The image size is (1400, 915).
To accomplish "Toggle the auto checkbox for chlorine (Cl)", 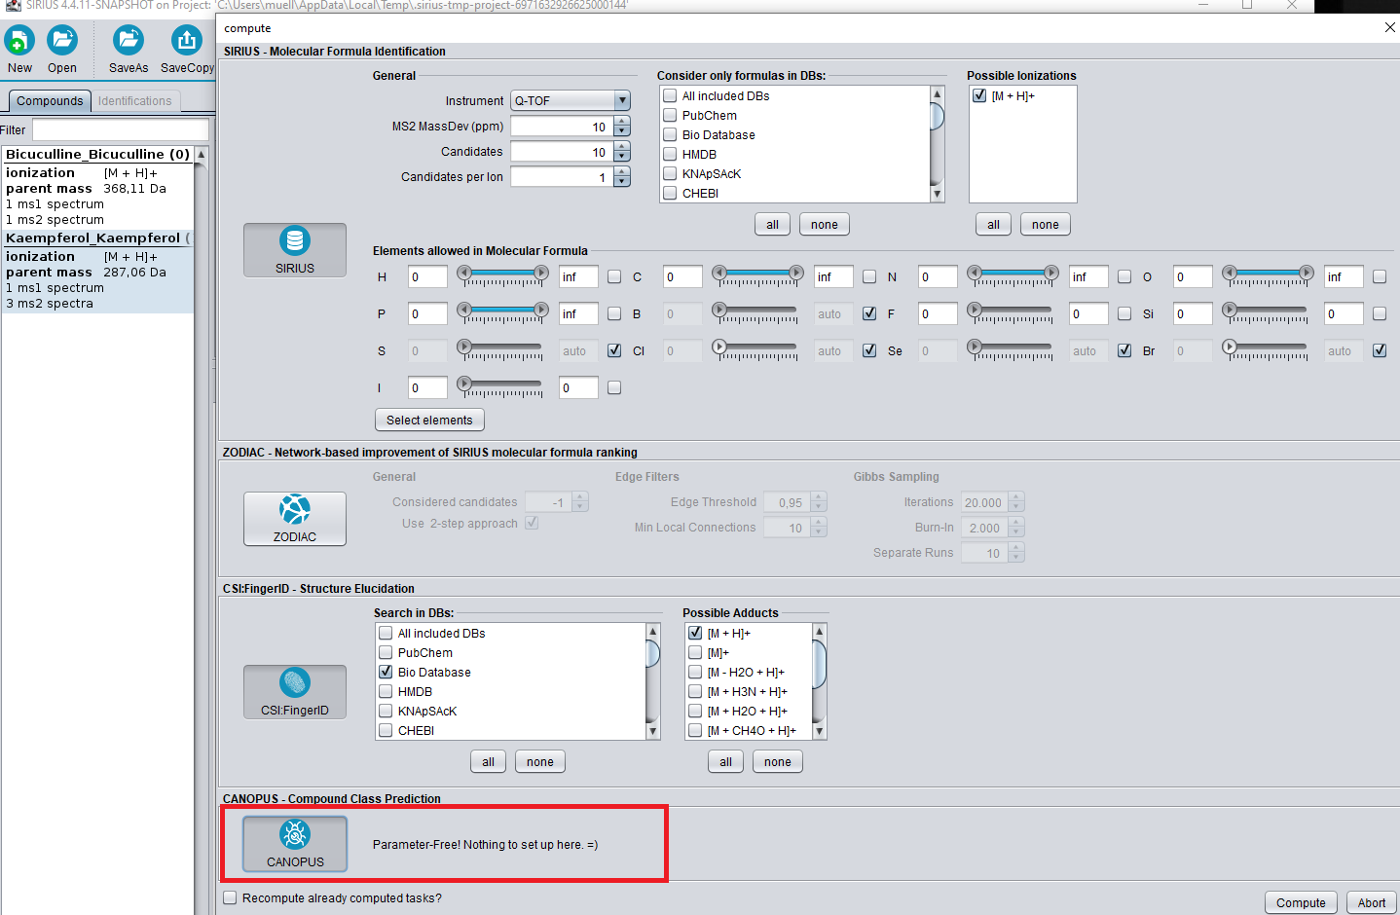I will tap(869, 350).
